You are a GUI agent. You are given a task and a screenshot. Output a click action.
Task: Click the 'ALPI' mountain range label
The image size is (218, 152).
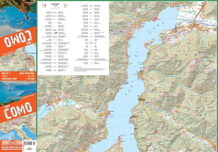[195, 43]
